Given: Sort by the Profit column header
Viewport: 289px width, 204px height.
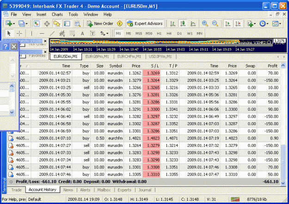Looking at the screenshot, I should [x=268, y=66].
